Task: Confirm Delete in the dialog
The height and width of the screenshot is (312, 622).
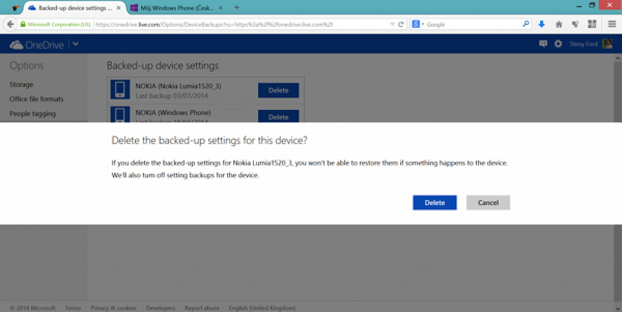Action: (434, 203)
